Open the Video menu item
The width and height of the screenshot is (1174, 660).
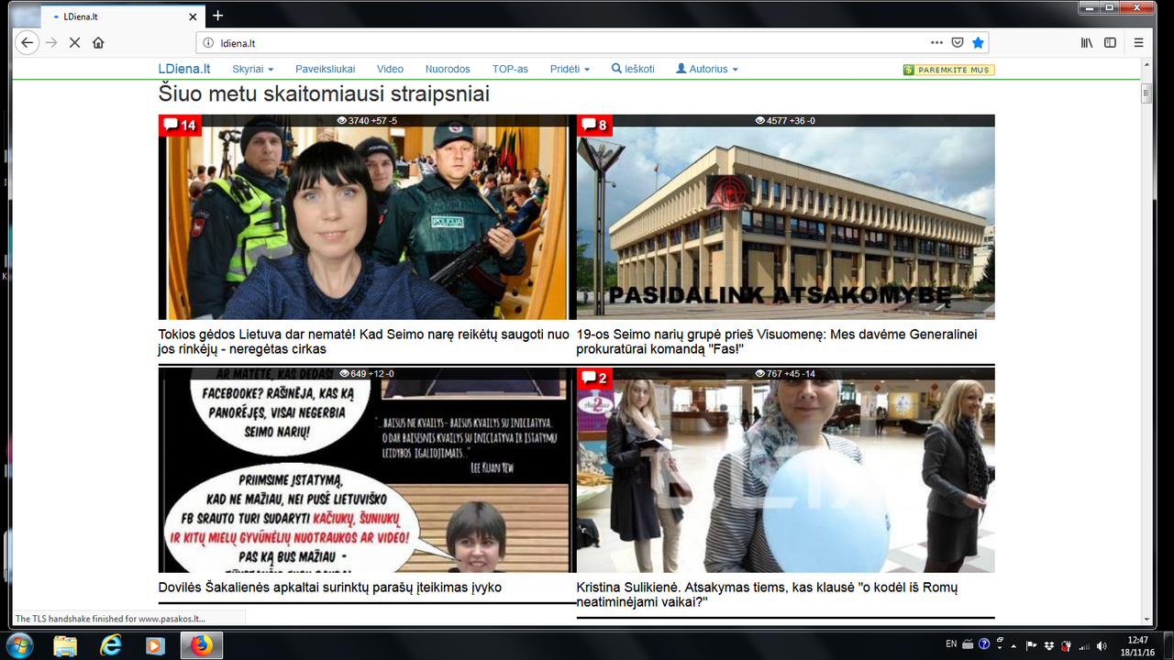(390, 69)
